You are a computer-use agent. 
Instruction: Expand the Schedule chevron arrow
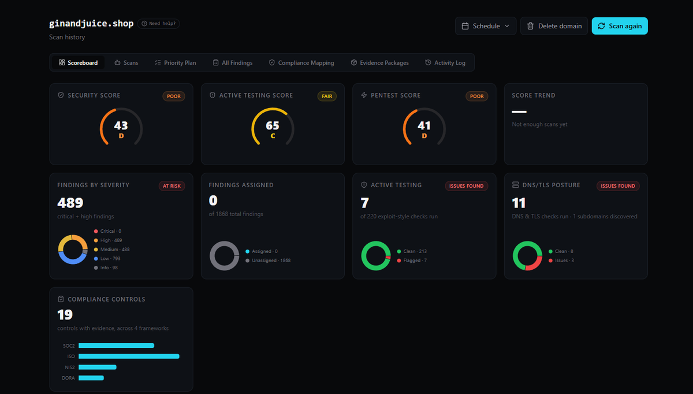pyautogui.click(x=507, y=26)
